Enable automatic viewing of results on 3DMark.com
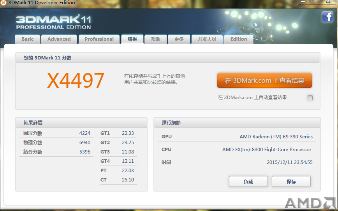 pyautogui.click(x=310, y=98)
